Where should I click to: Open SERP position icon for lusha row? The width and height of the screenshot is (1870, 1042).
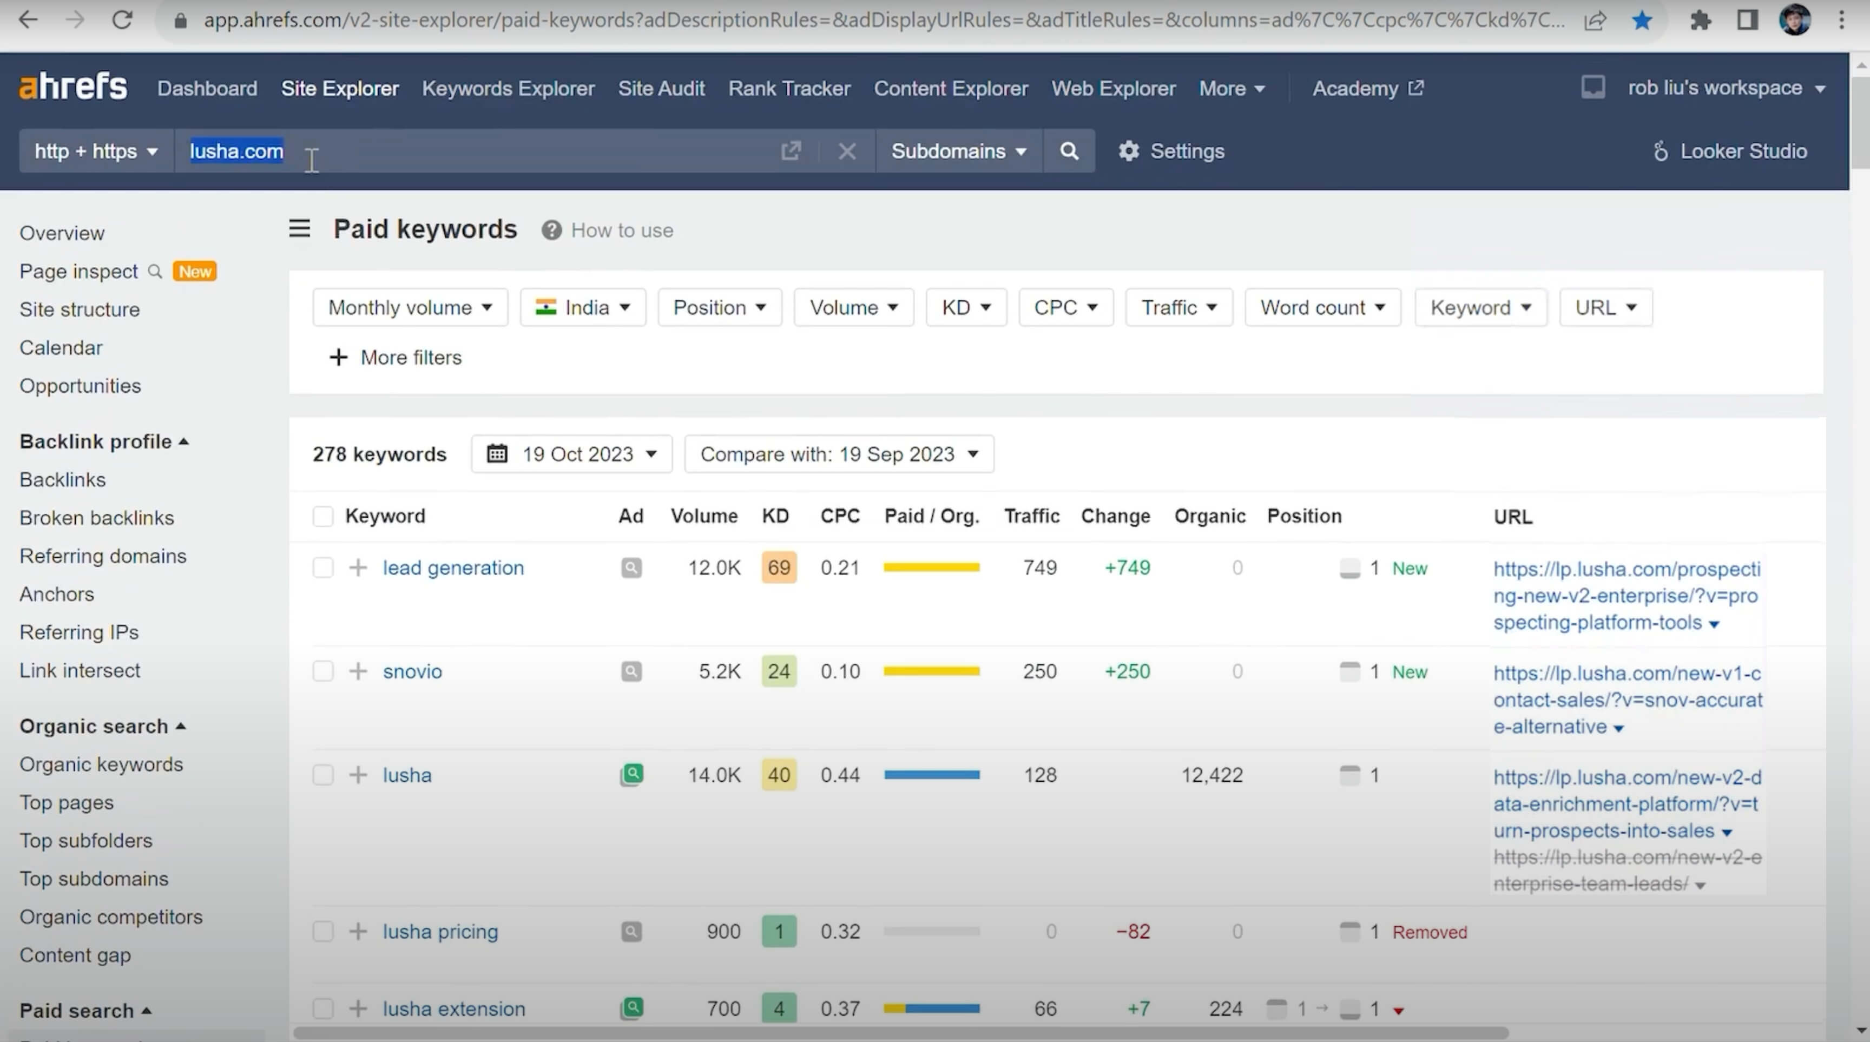tap(1349, 775)
